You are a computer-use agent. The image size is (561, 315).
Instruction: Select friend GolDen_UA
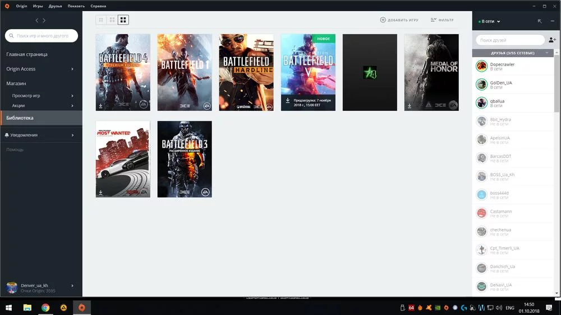(513, 84)
